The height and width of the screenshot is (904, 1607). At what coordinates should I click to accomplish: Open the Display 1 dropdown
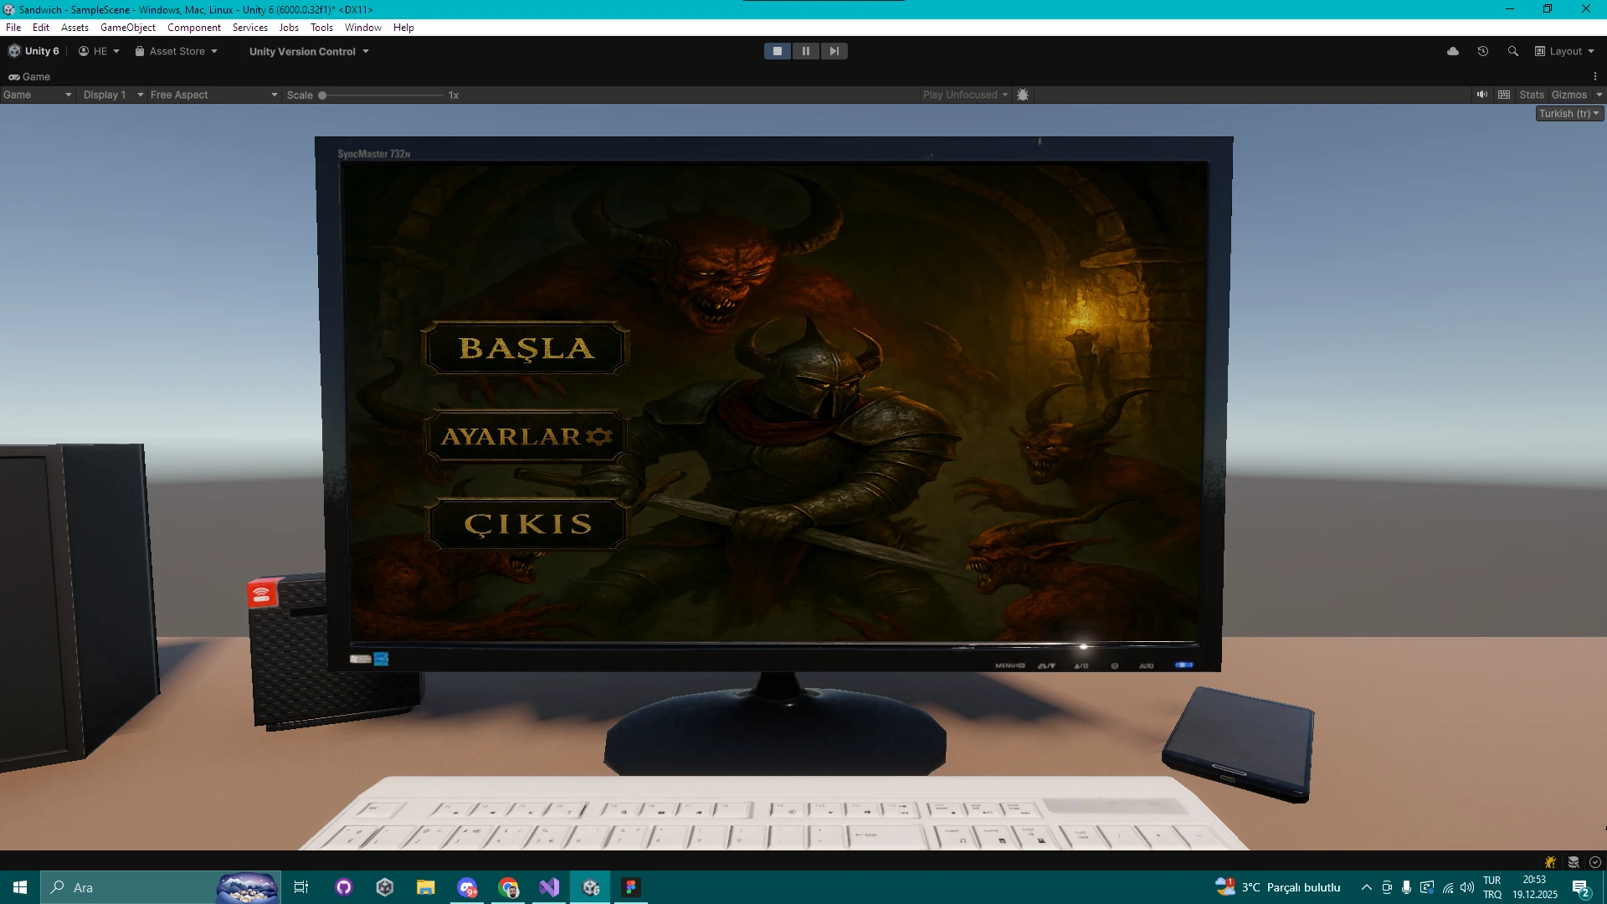coord(112,95)
